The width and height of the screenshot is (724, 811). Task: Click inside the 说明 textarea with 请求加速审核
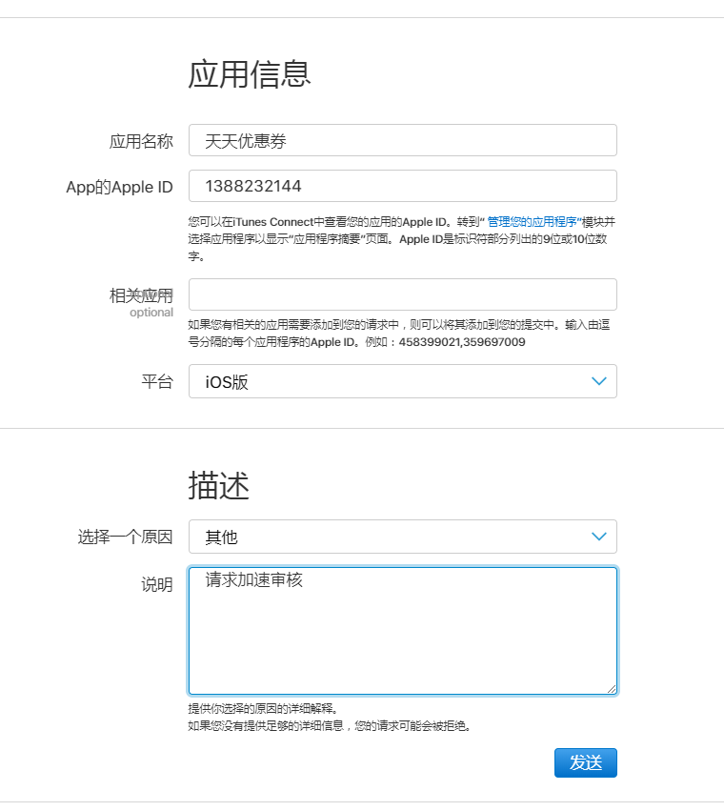(402, 631)
